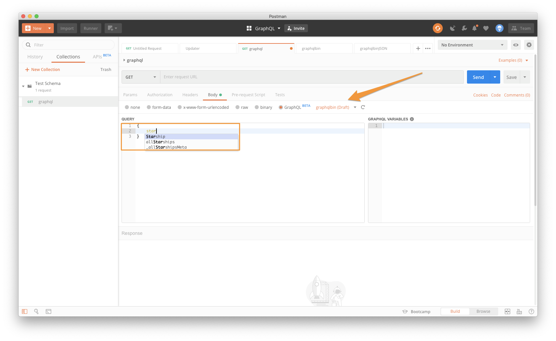Select the GraphQL body type radio button
The height and width of the screenshot is (341, 556).
tap(281, 107)
